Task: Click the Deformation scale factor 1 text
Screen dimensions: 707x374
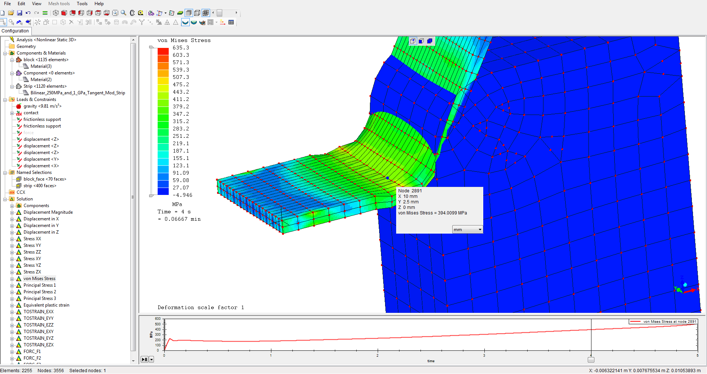Action: (x=201, y=308)
